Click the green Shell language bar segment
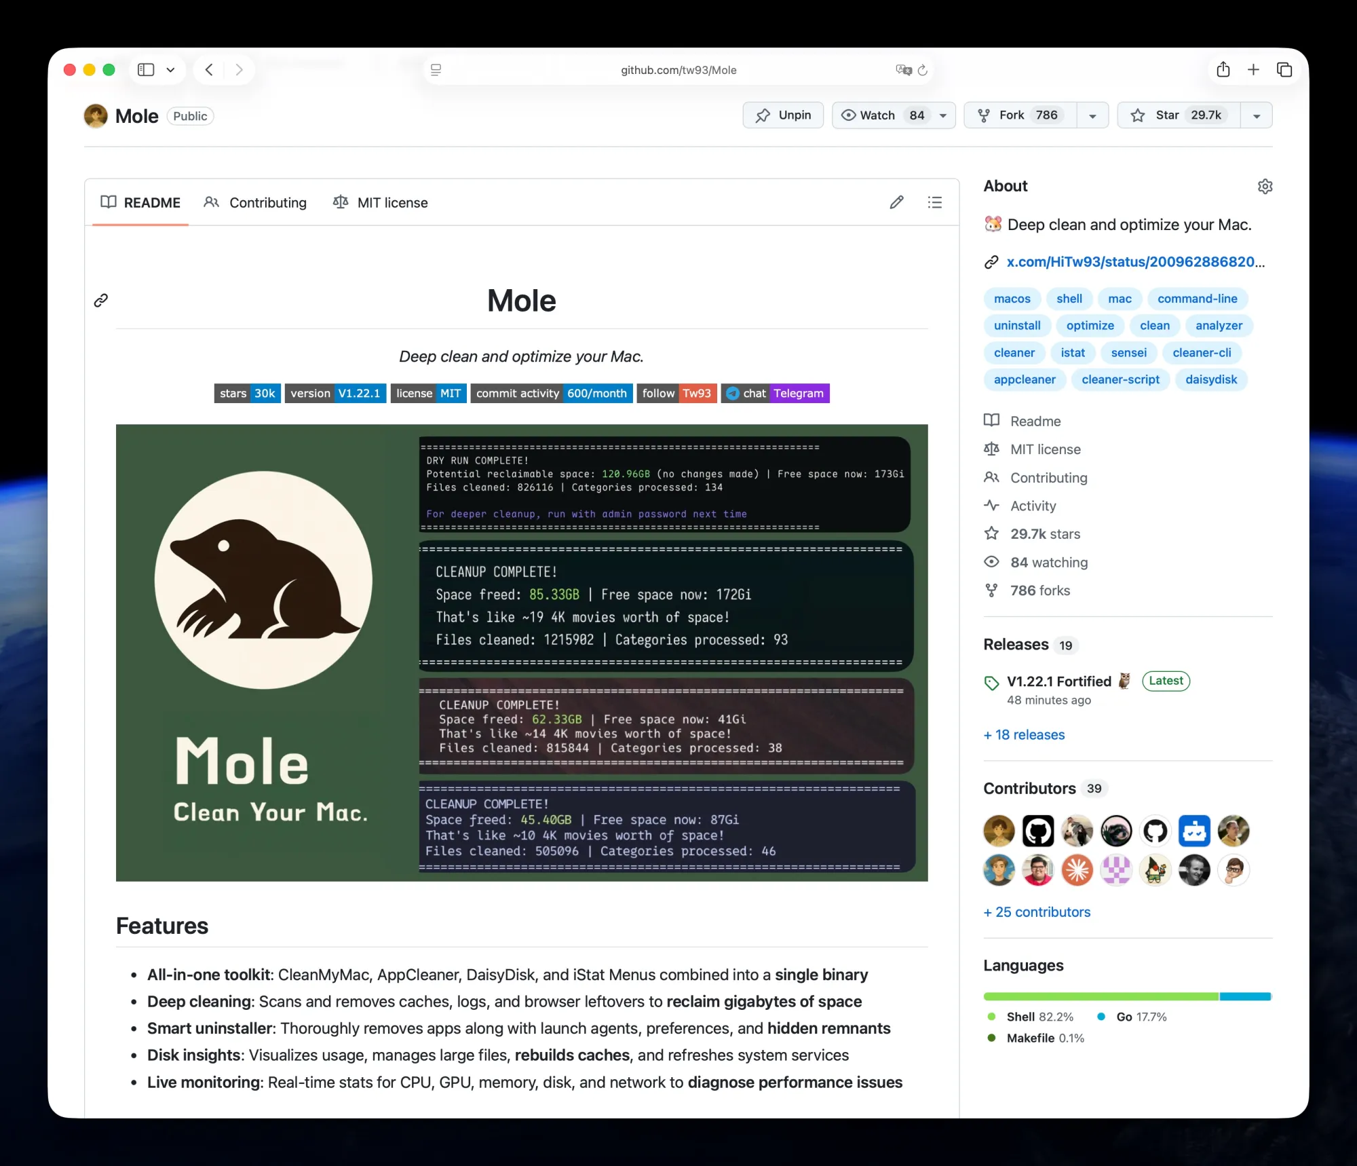 (1101, 996)
